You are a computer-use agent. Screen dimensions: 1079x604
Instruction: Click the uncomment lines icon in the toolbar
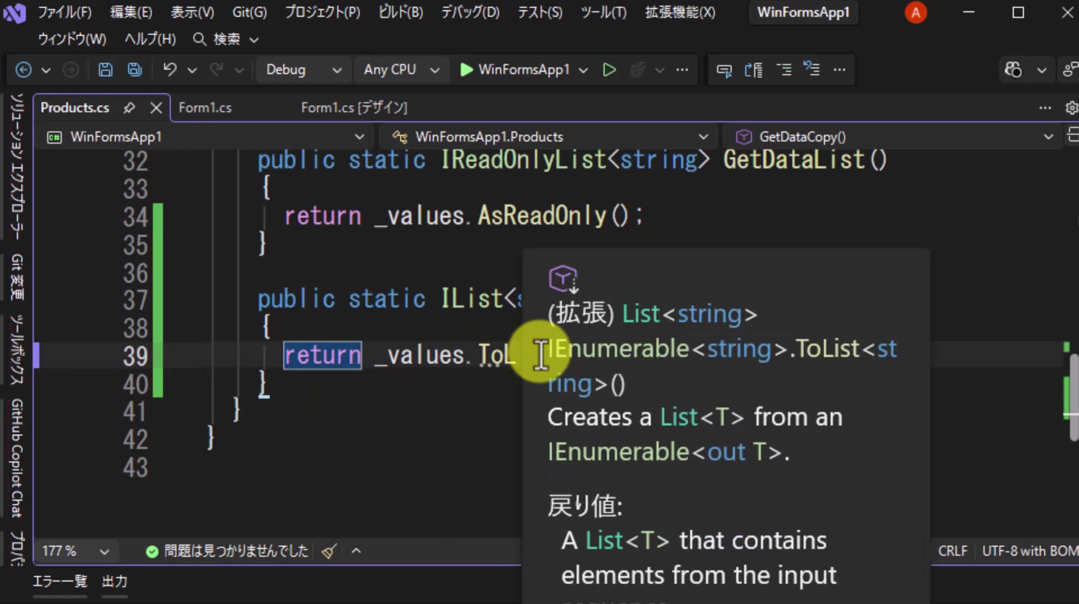pyautogui.click(x=811, y=68)
